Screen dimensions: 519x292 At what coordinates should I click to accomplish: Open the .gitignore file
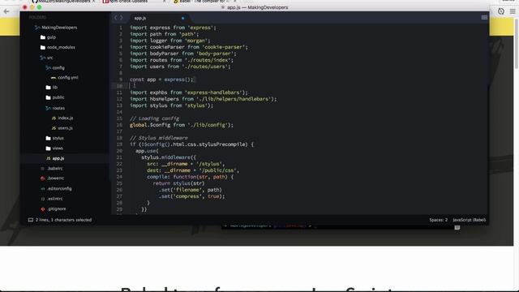[x=57, y=209]
